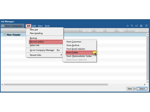This screenshot has height=112, width=150.
Task: Recover from 'RestoredJobs' folder
Action: [79, 56]
